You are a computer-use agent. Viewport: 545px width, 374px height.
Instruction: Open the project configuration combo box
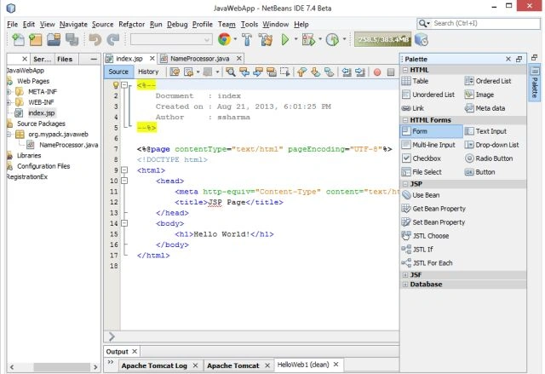171,40
